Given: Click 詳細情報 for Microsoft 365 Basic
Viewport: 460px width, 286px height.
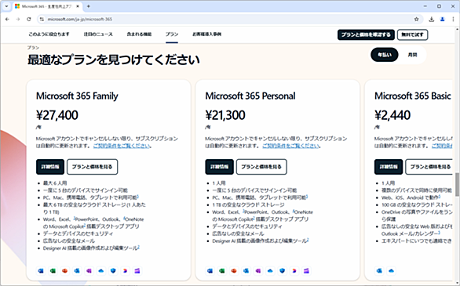Looking at the screenshot, I should (x=389, y=167).
